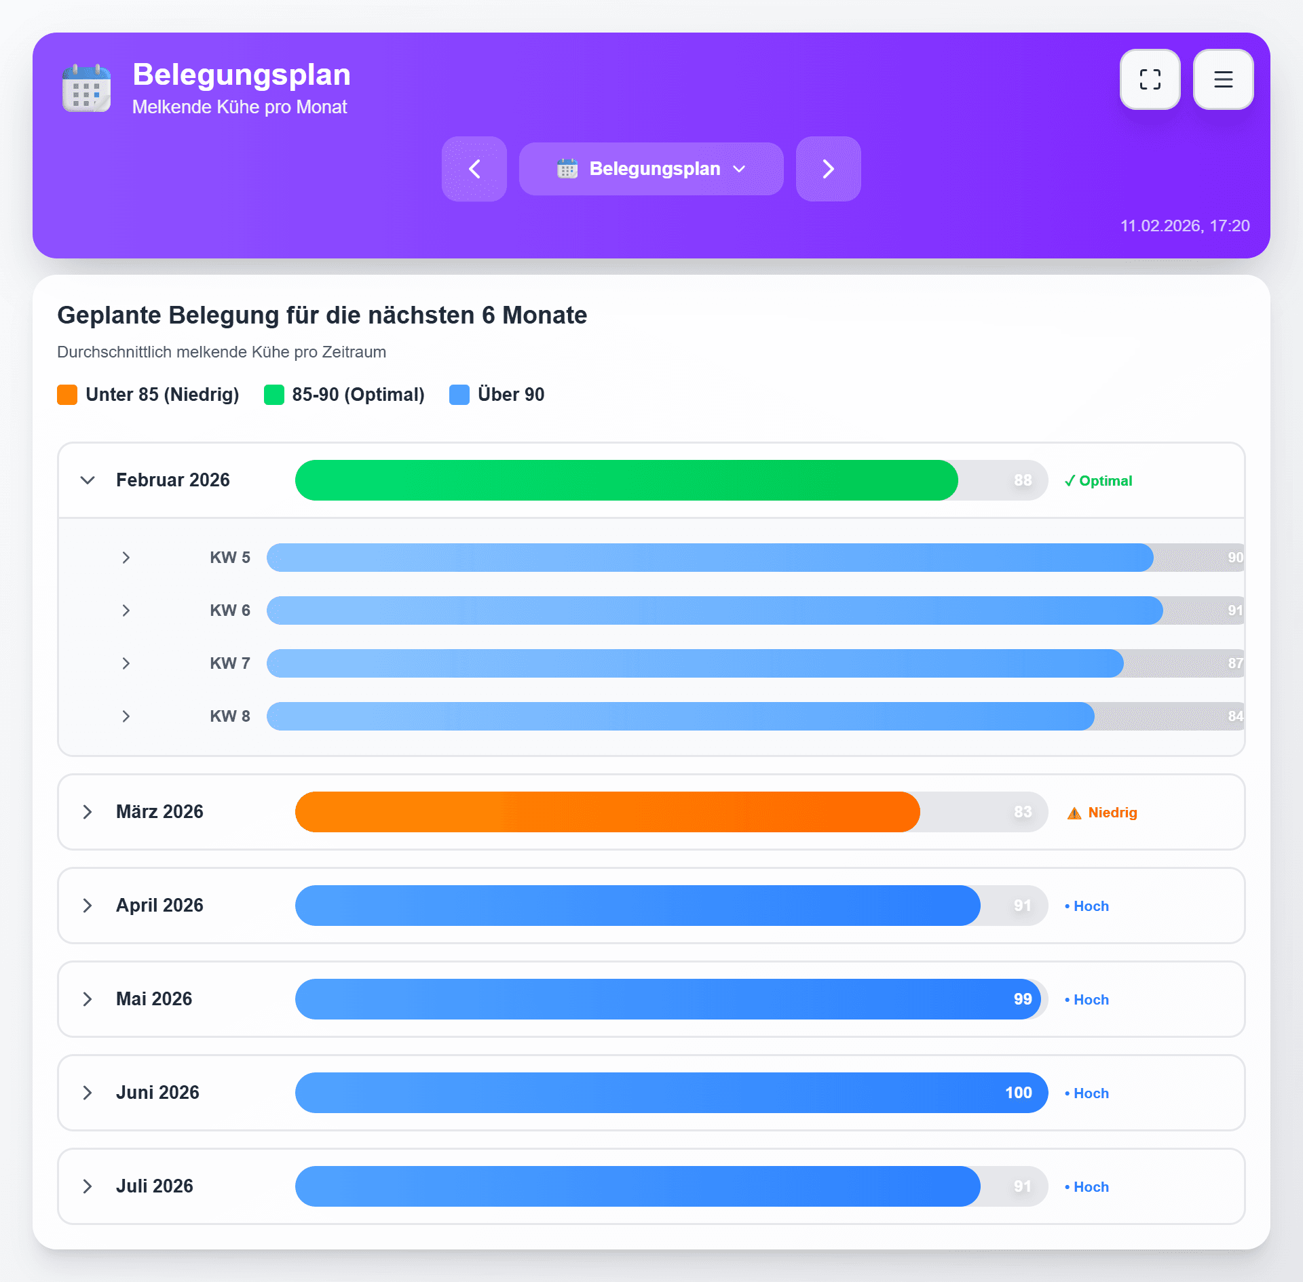Viewport: 1303px width, 1282px height.
Task: Click the fullscreen icon in the purple header
Action: coord(1150,79)
